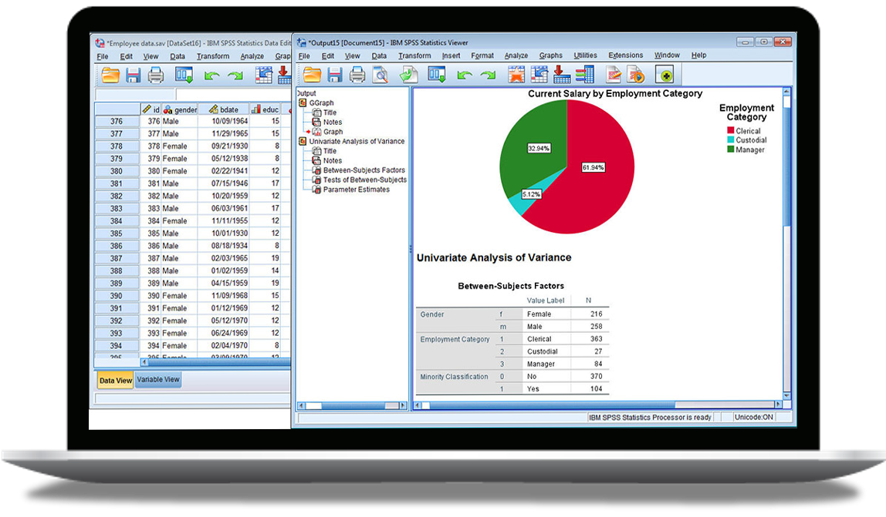
Task: Collapse the GGraph outline node
Action: [303, 102]
